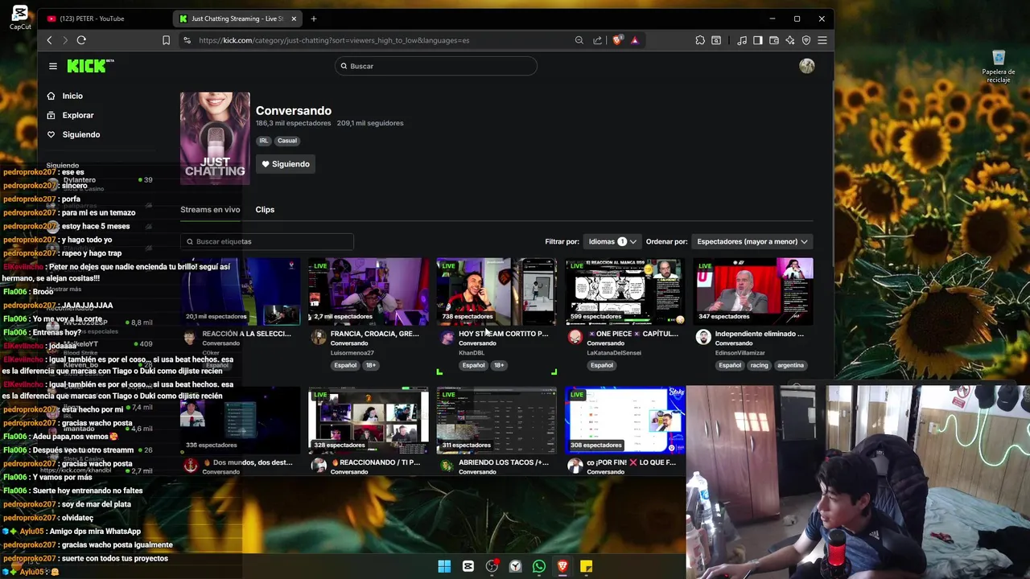Open ONE PIECE stream thumbnail with 599 espectadores
This screenshot has width=1030, height=579.
click(624, 291)
